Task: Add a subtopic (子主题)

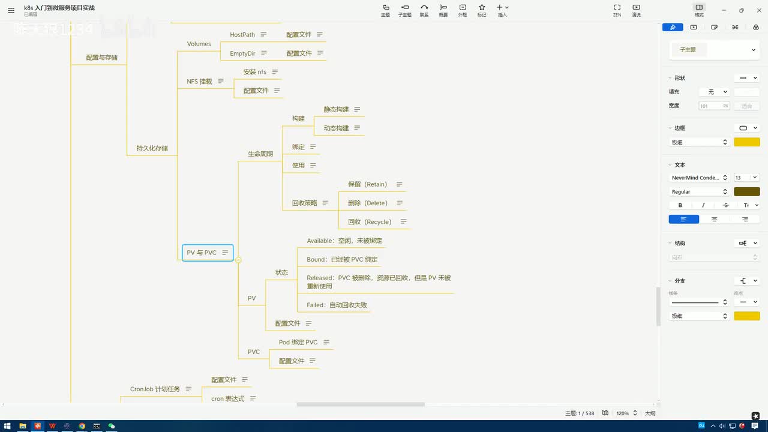Action: coord(405,10)
